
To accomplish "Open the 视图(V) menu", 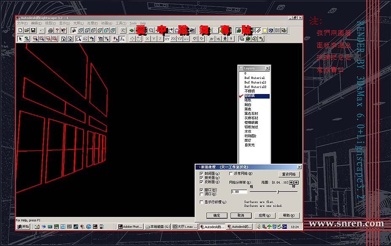I will [50, 23].
